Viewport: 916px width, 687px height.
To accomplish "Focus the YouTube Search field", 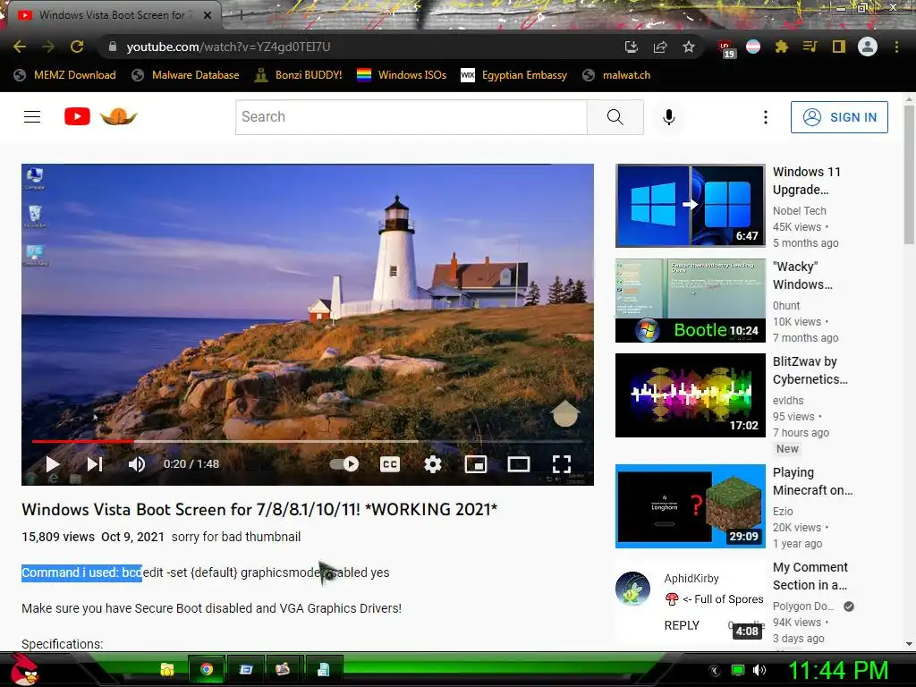I will pyautogui.click(x=411, y=117).
